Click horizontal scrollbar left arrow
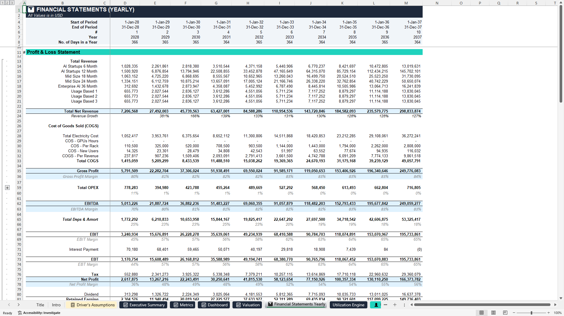Viewport: 564px width, 316px height. [411, 305]
